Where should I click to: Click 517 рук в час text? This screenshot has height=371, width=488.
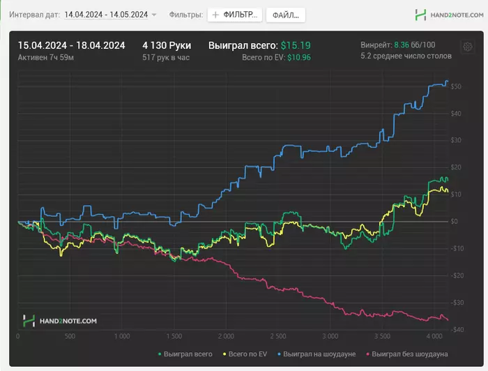click(166, 57)
